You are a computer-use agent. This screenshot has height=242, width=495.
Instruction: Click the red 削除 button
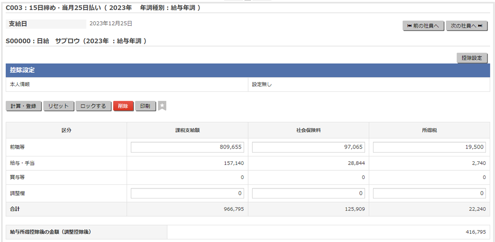click(123, 106)
